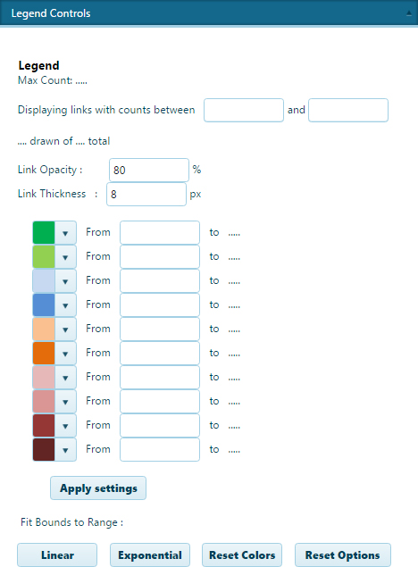Open the light green color dropdown arrow
This screenshot has height=567, width=418.
65,257
